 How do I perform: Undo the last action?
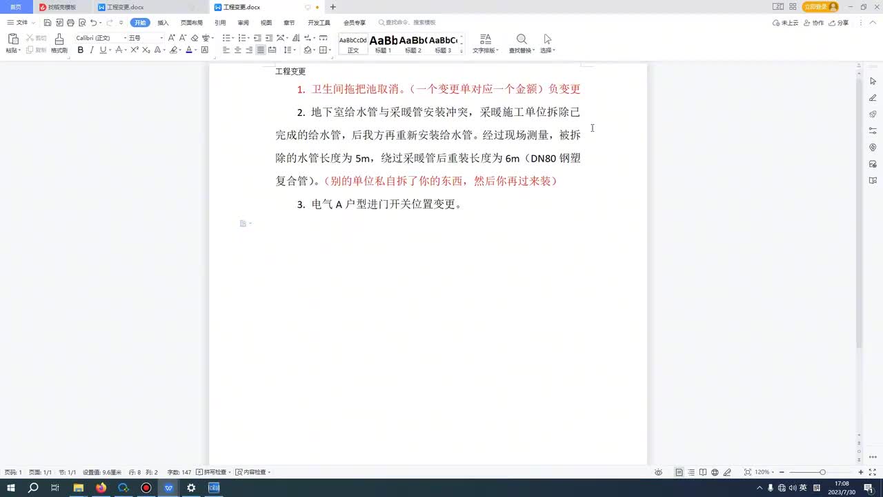[x=93, y=23]
